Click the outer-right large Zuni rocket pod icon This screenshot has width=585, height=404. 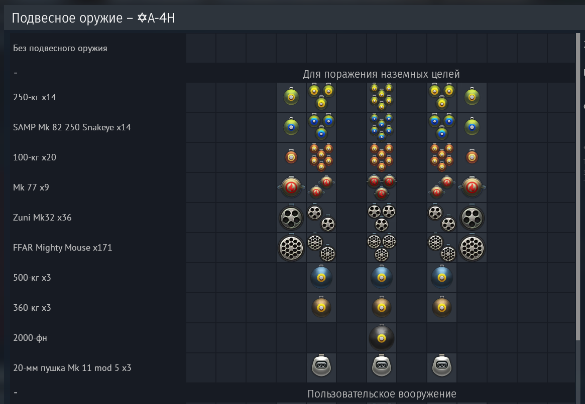tap(472, 218)
